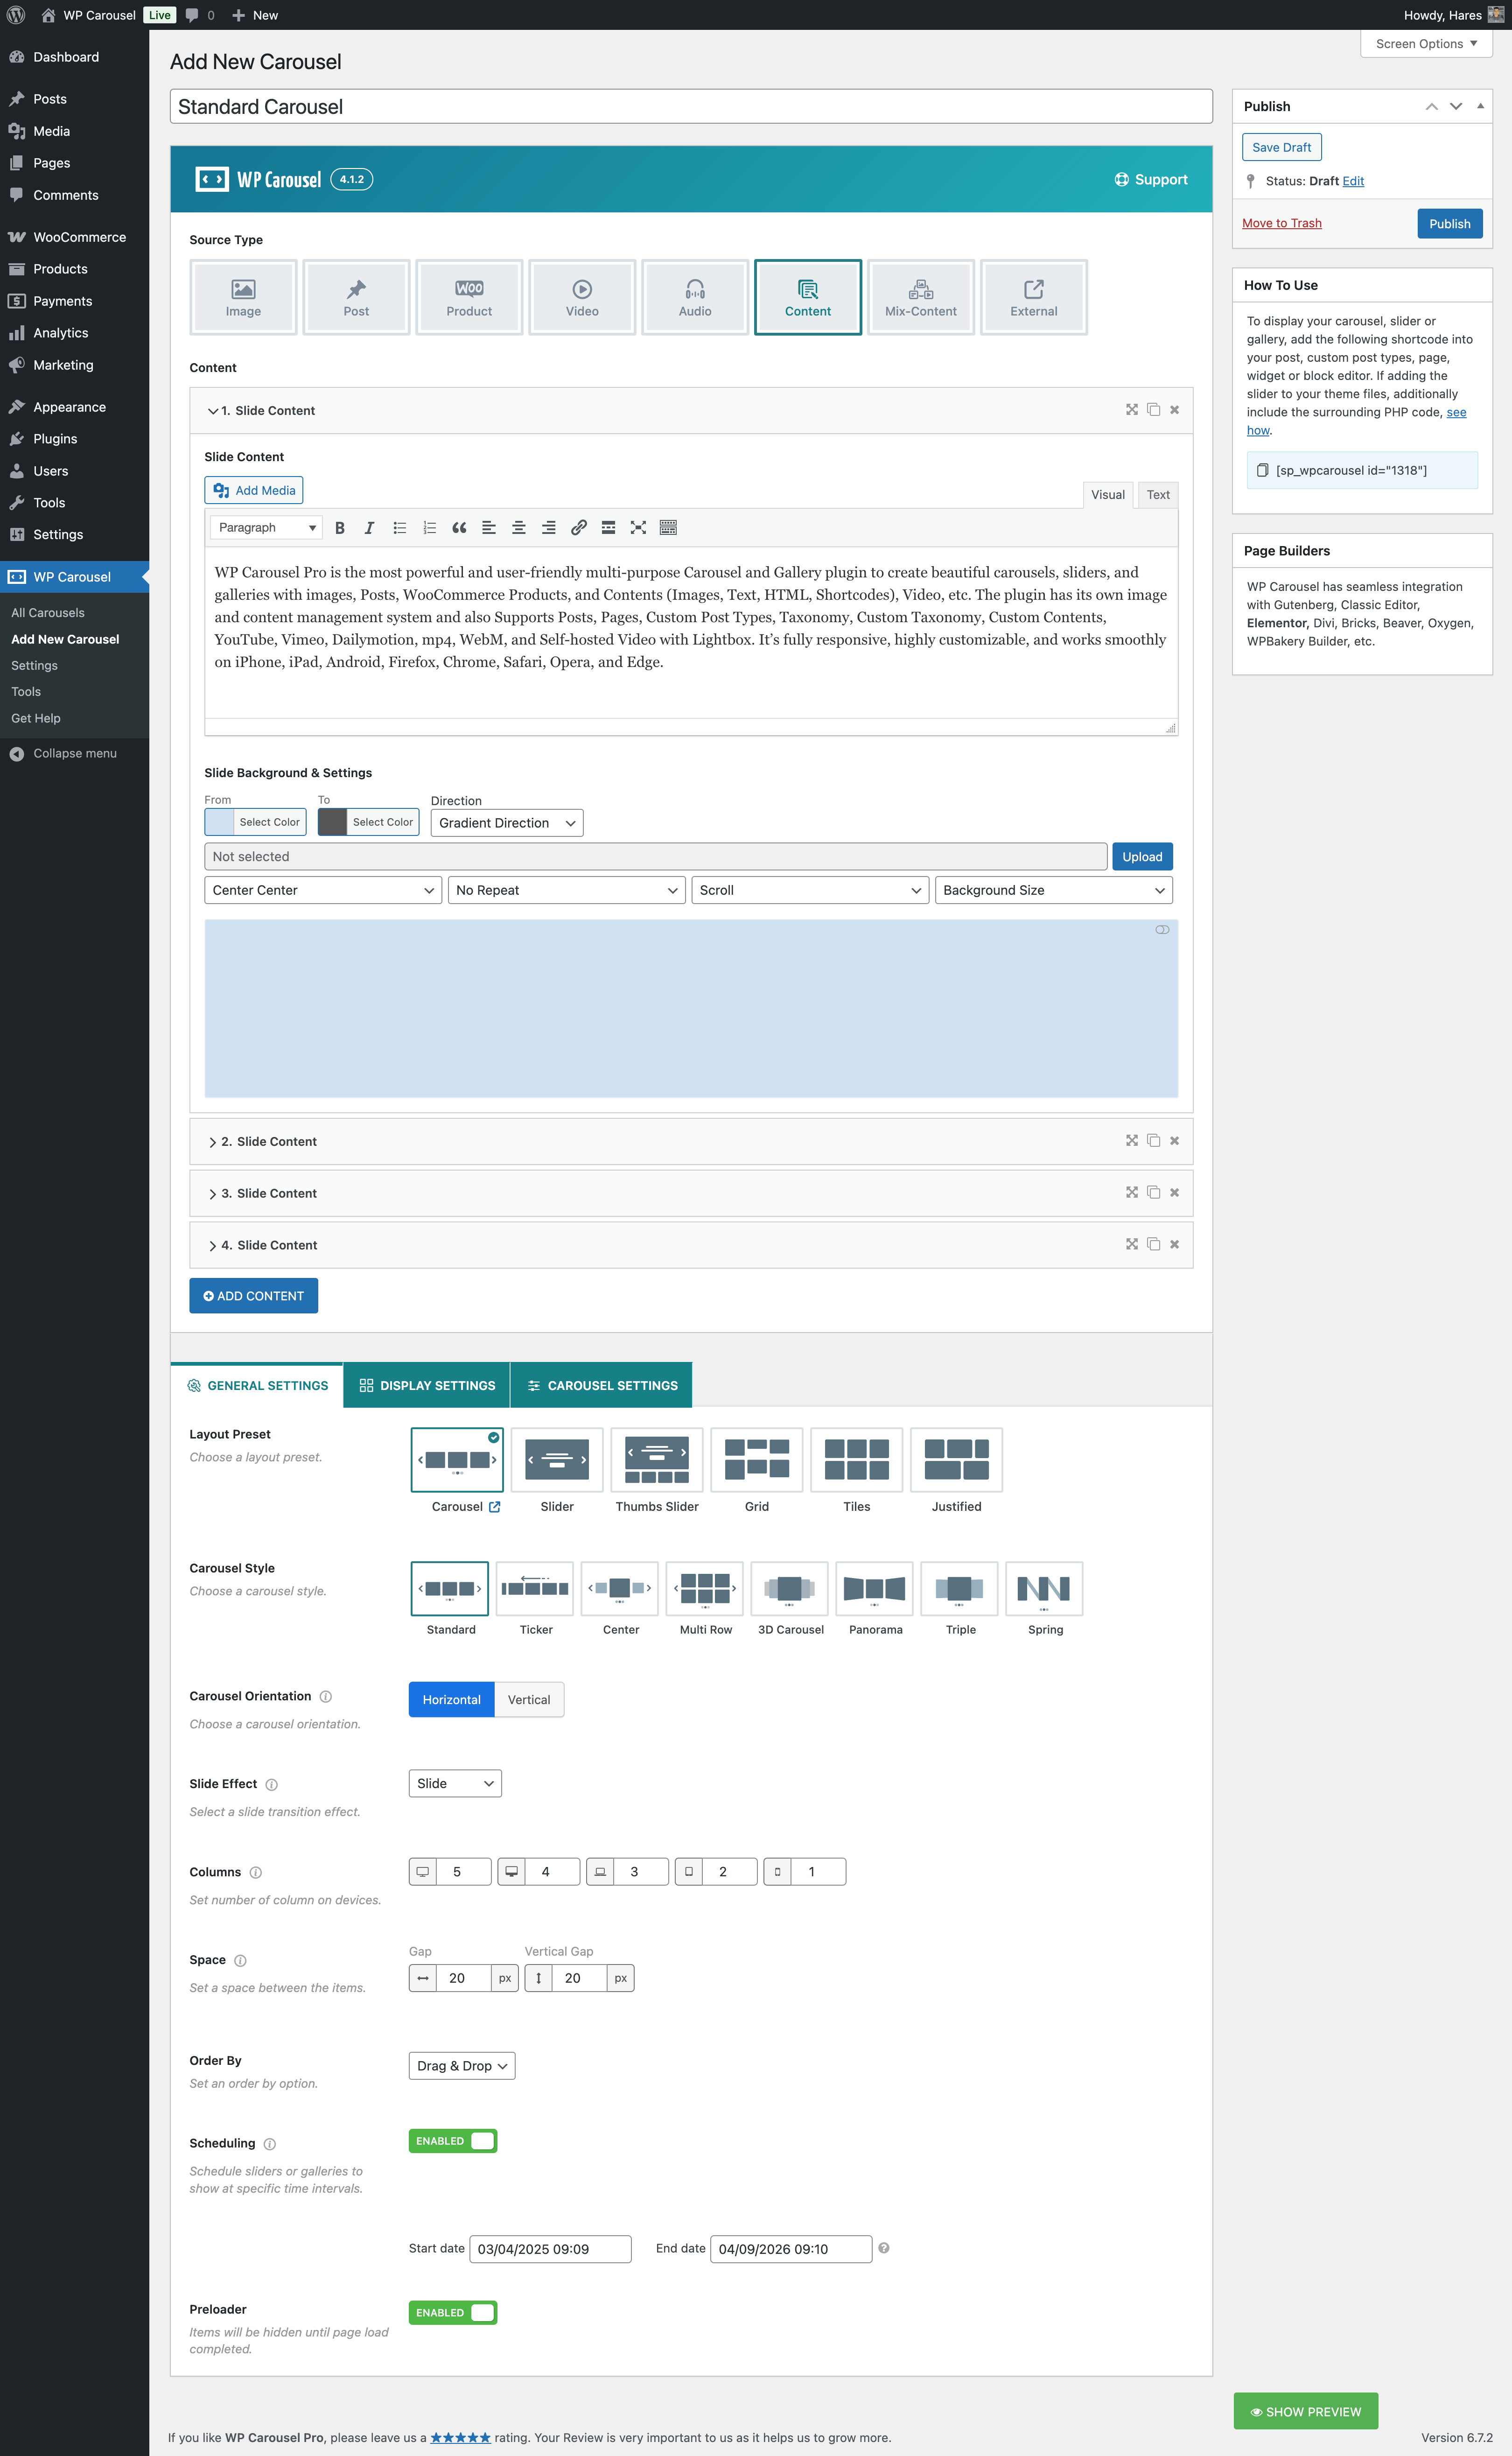Select the Post source type
This screenshot has height=2456, width=1512.
(356, 297)
